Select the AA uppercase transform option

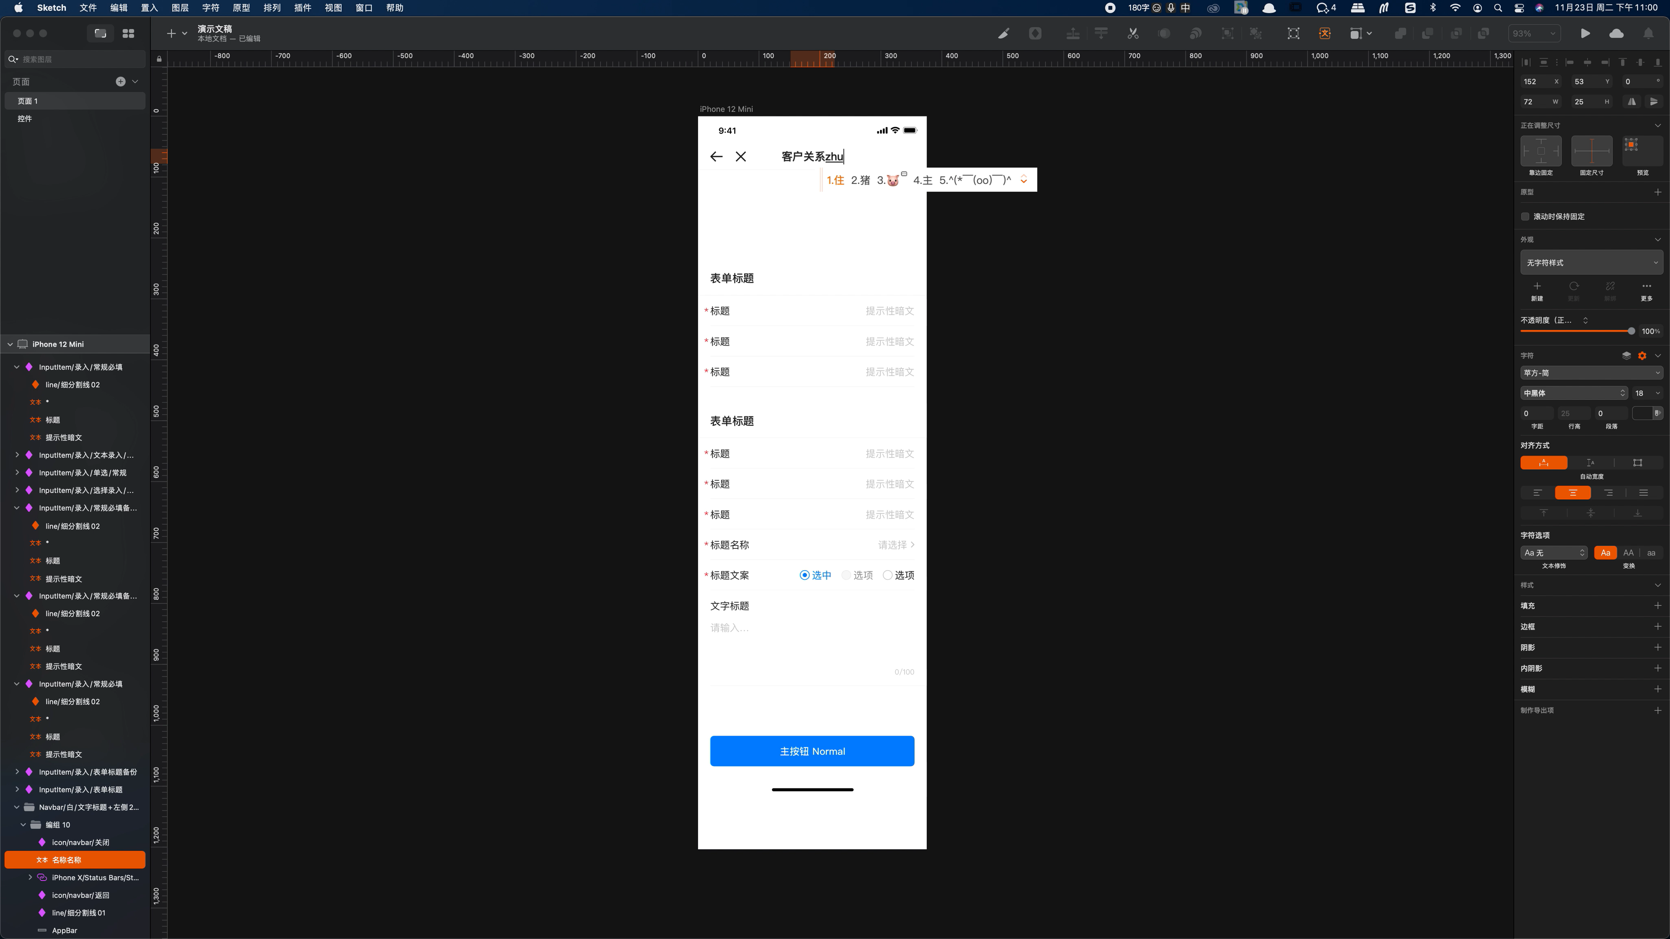1628,553
